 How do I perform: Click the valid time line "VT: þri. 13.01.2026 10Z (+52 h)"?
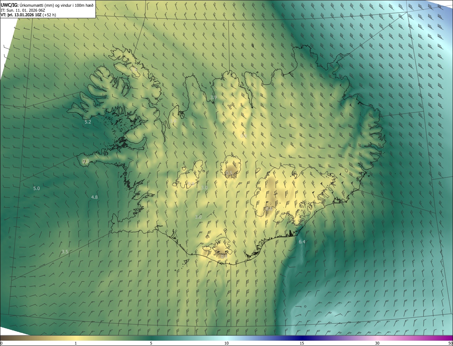click(28, 15)
